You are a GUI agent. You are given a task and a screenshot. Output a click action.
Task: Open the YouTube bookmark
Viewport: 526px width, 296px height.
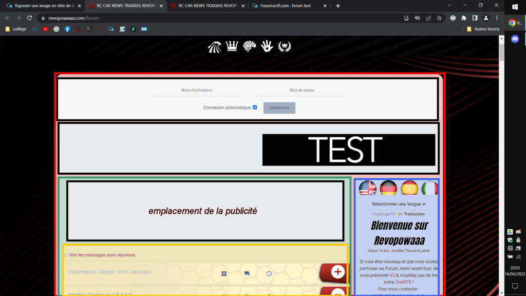pyautogui.click(x=45, y=29)
